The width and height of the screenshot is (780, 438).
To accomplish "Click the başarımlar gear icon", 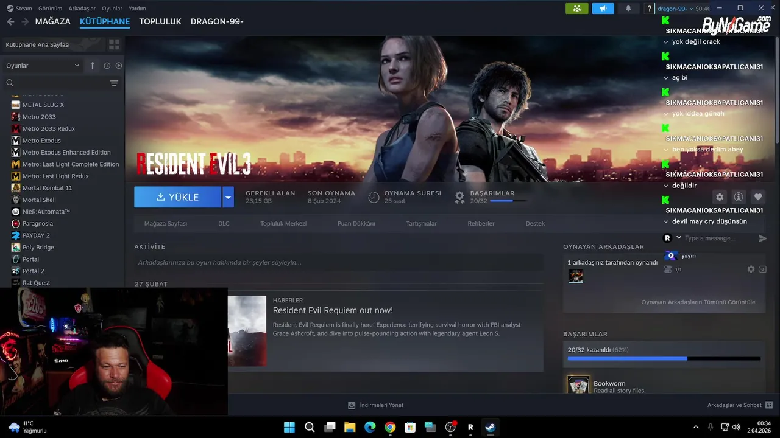I will (x=460, y=197).
